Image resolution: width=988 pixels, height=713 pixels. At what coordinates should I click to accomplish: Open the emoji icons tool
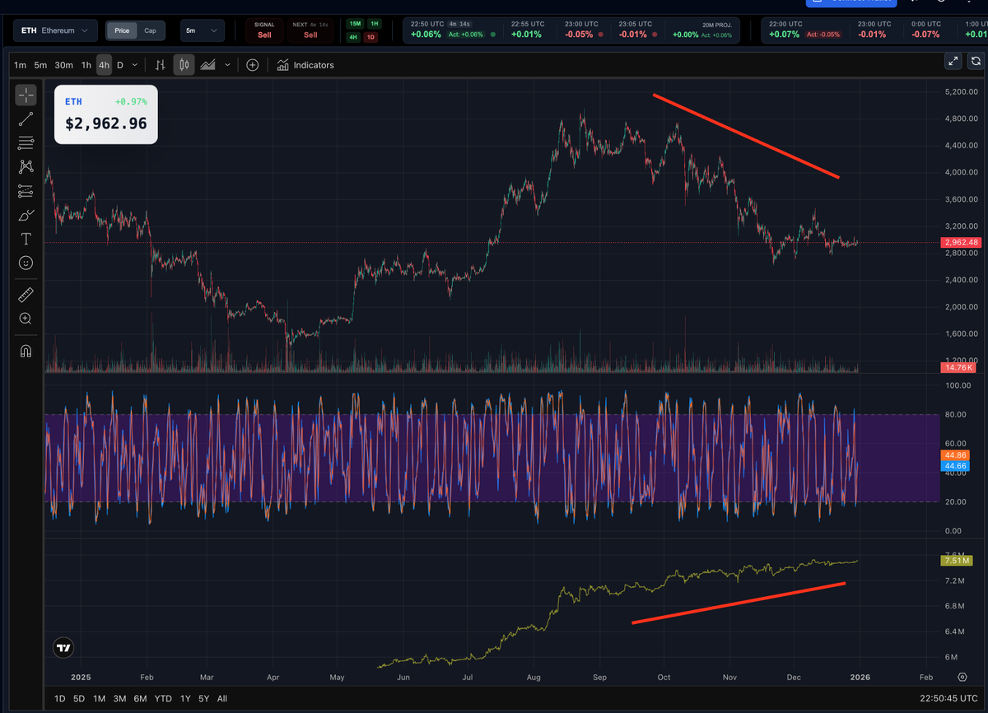click(x=26, y=263)
